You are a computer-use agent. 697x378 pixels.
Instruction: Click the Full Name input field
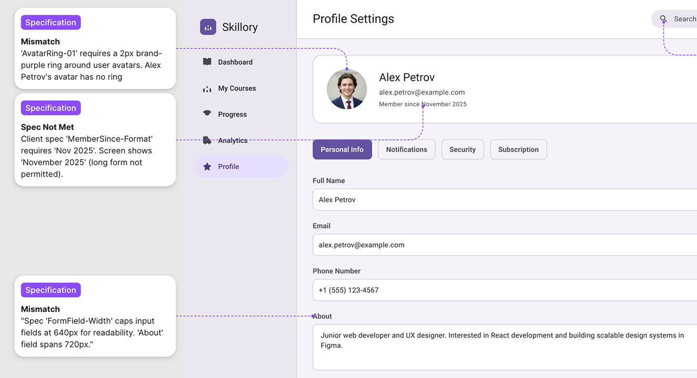point(505,199)
